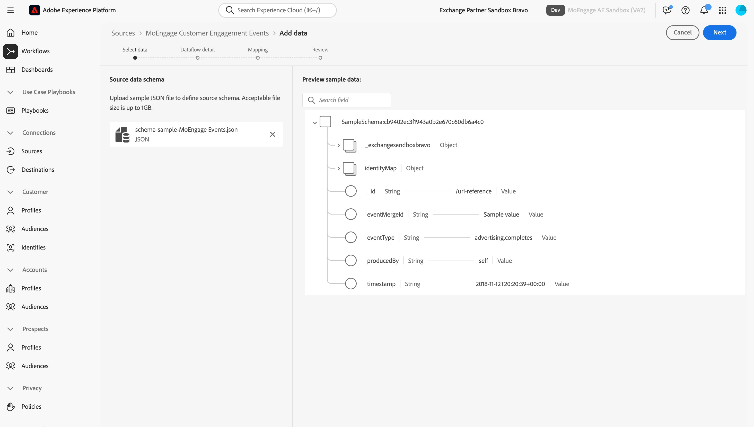The height and width of the screenshot is (427, 754).
Task: Select the producedBy field radio
Action: click(350, 261)
